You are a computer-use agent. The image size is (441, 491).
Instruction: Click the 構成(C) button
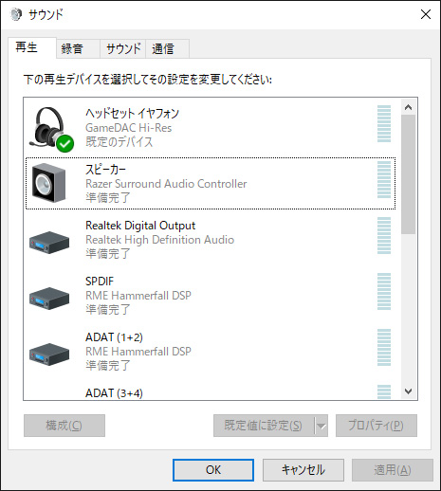point(64,426)
